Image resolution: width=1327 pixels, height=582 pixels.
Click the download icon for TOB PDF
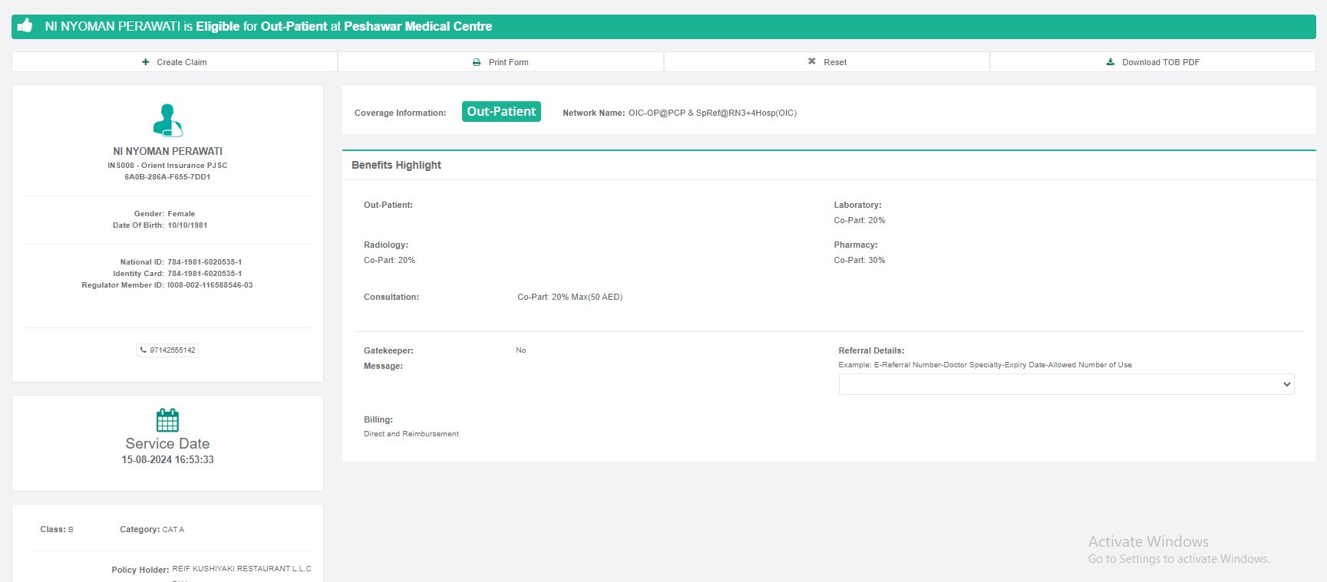[x=1110, y=62]
